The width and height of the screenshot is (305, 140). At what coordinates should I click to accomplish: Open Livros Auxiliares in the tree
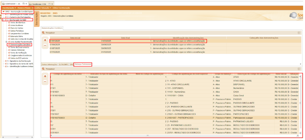(x=16, y=25)
